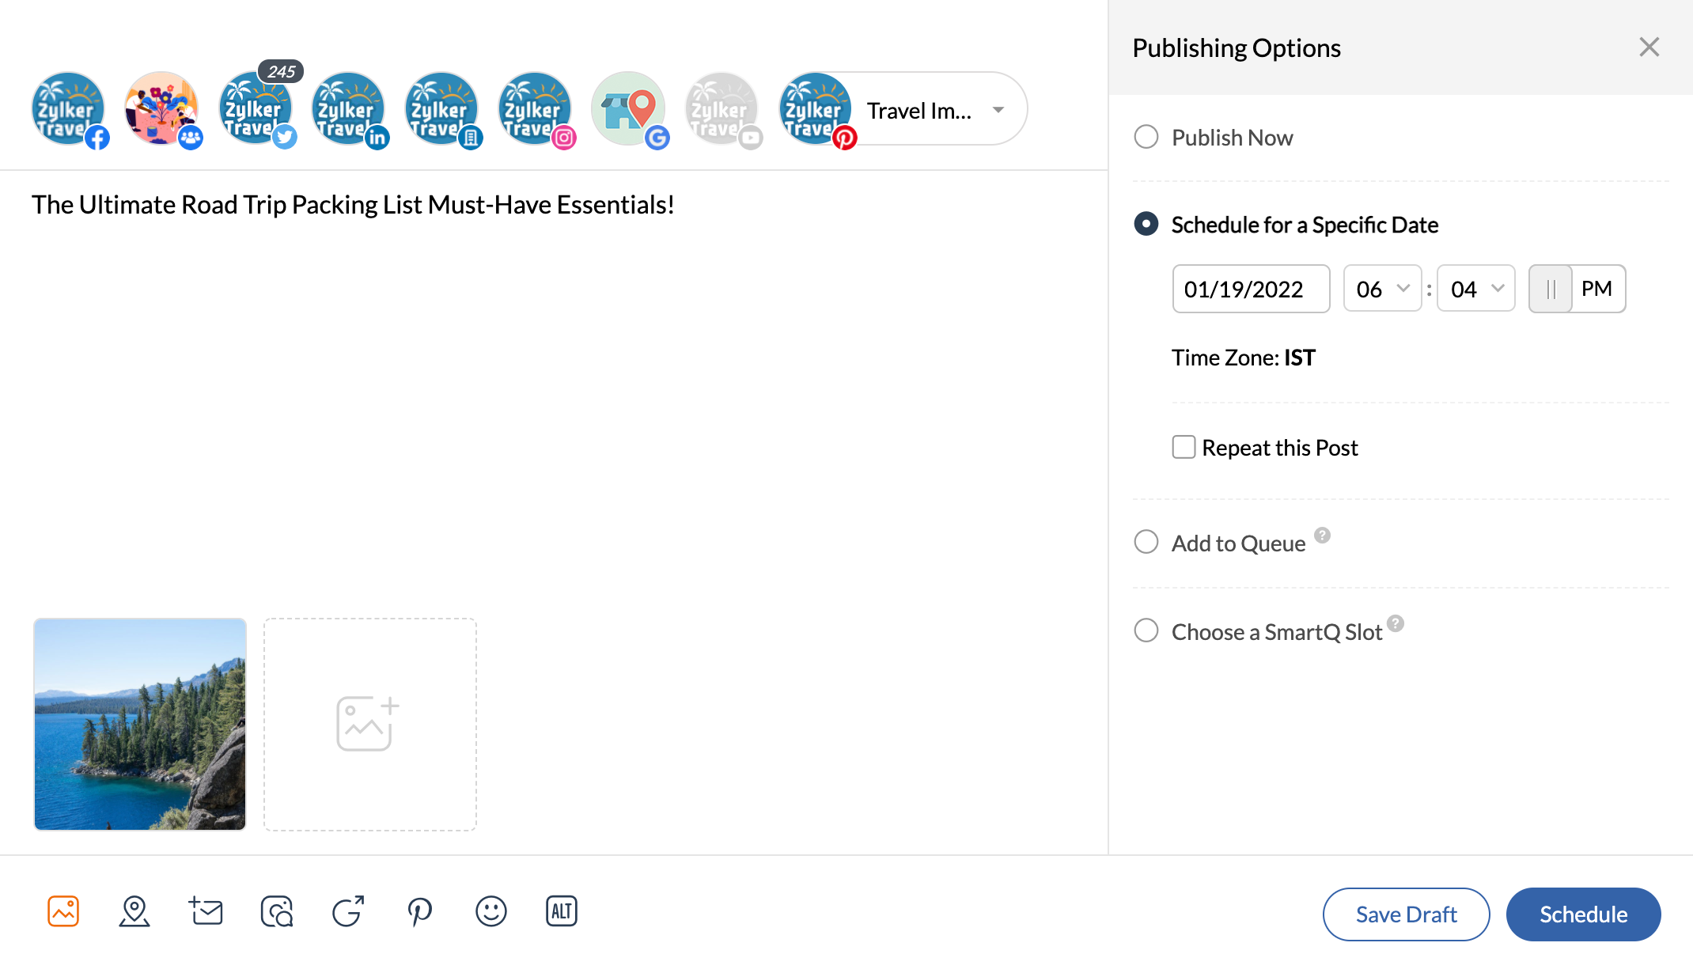The height and width of the screenshot is (973, 1693).
Task: Select the Zylker Travel Instagram channel avatar
Action: point(535,109)
